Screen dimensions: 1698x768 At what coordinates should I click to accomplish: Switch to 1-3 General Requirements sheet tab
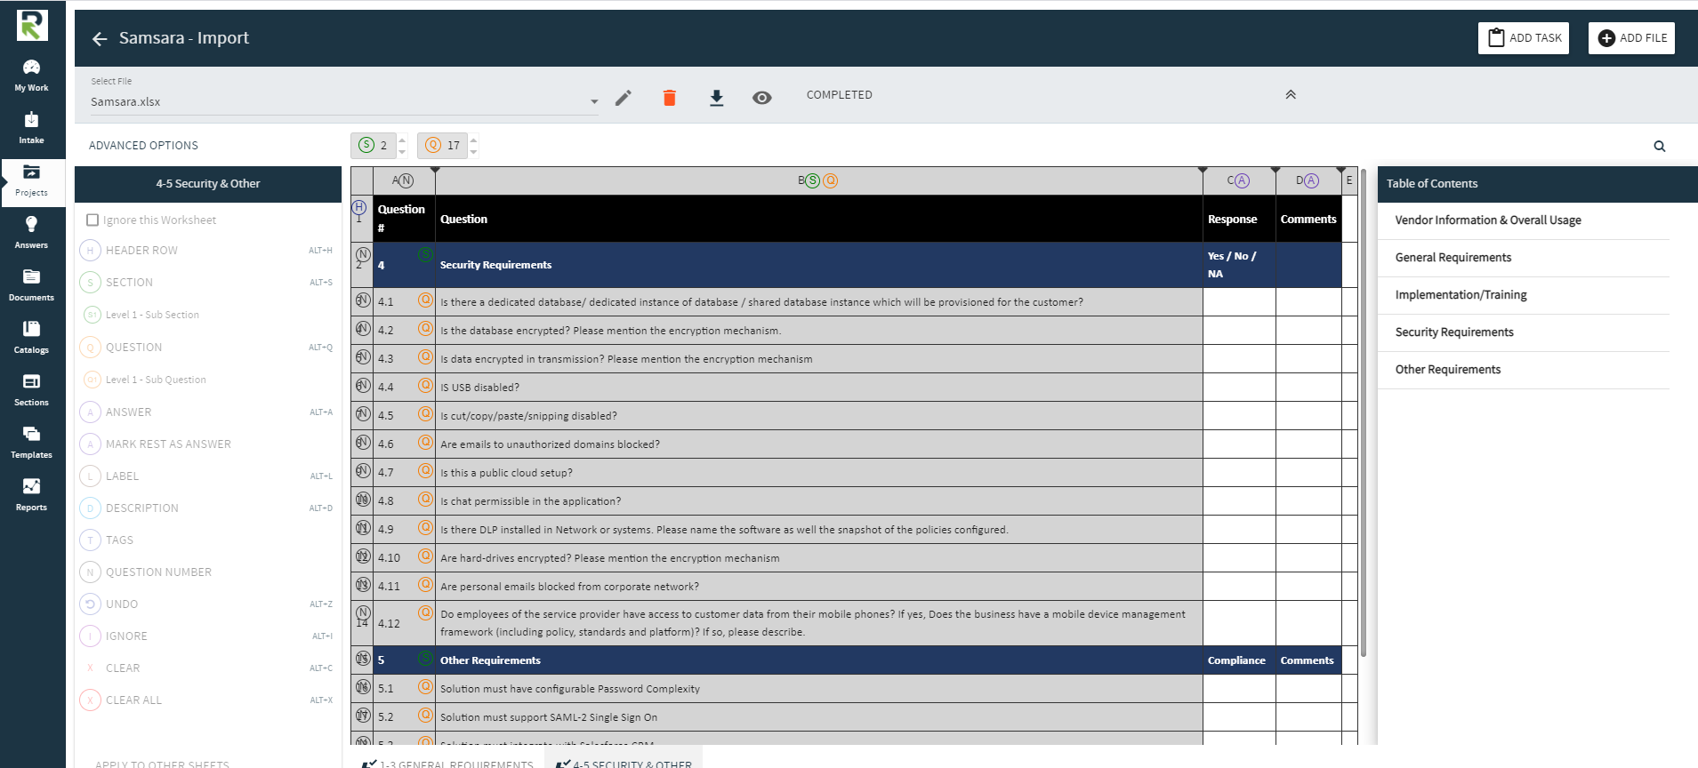coord(447,763)
